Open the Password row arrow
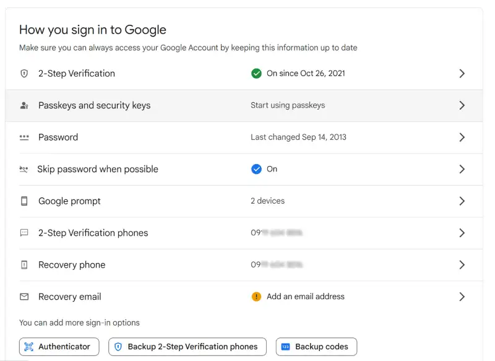The width and height of the screenshot is (495, 361). (x=462, y=137)
